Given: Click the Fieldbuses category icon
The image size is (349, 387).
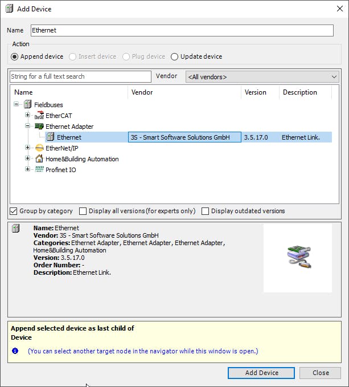Looking at the screenshot, I should click(27, 104).
